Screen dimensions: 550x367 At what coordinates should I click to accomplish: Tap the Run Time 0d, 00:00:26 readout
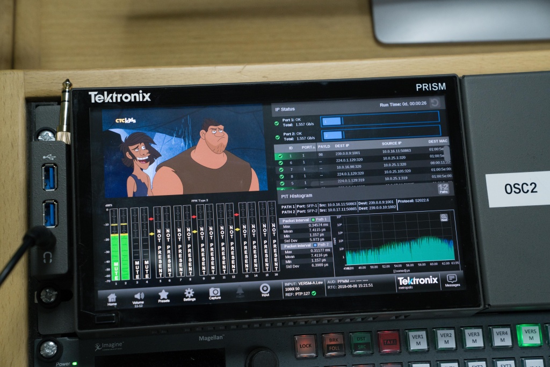click(403, 104)
